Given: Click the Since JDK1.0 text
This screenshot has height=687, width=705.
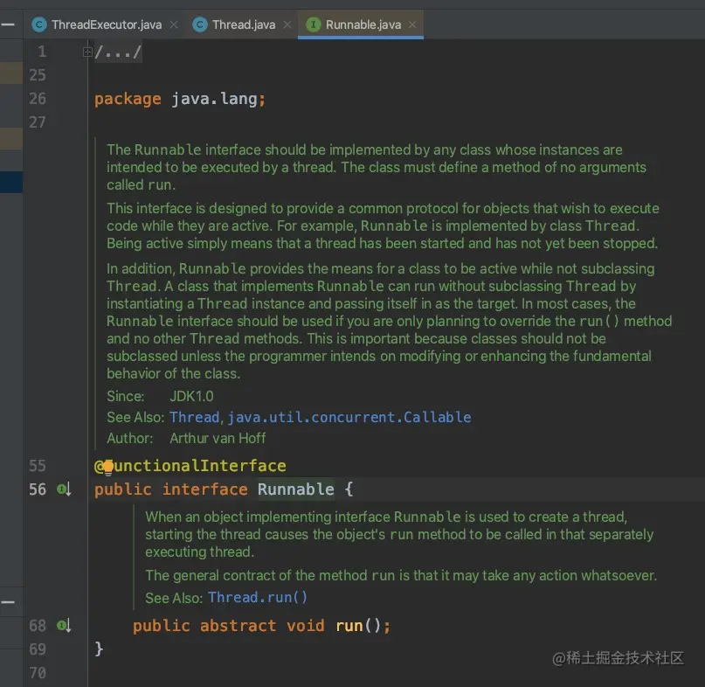Looking at the screenshot, I should coord(160,396).
